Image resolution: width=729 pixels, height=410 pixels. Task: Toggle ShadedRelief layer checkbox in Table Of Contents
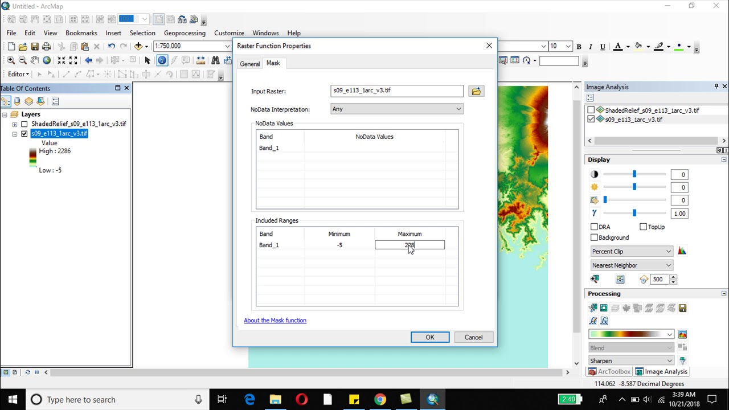point(24,124)
